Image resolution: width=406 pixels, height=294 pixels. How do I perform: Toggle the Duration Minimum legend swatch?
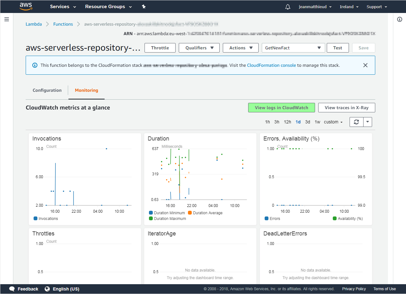tap(151, 213)
